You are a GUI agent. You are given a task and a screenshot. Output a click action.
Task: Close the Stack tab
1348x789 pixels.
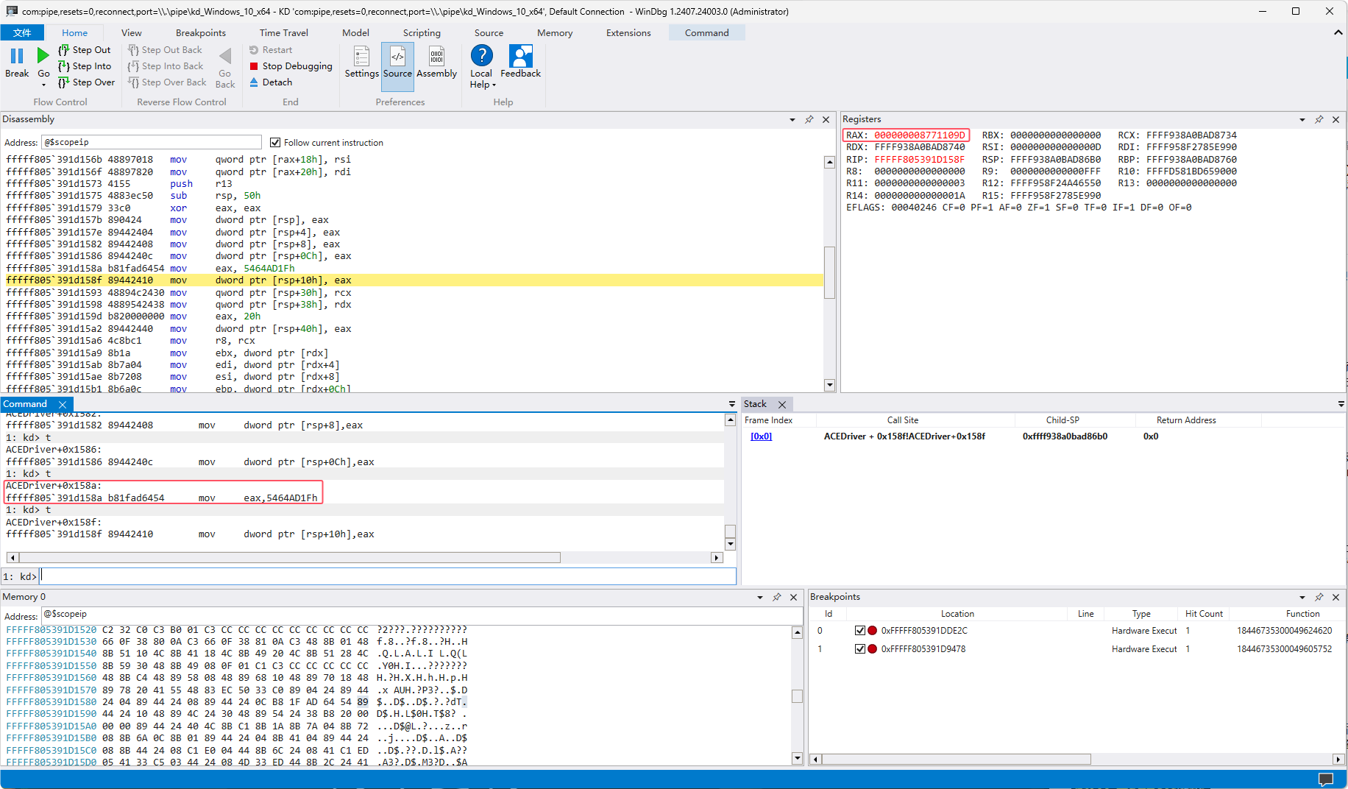(782, 404)
